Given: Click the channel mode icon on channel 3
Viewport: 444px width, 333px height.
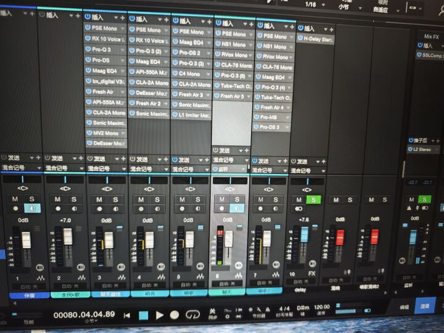Looking at the screenshot, I should point(121,266).
